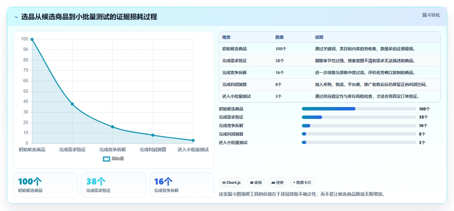The height and width of the screenshot is (211, 454).
Task: Click the description starting 剔除季节性过强
Action: pos(365,61)
